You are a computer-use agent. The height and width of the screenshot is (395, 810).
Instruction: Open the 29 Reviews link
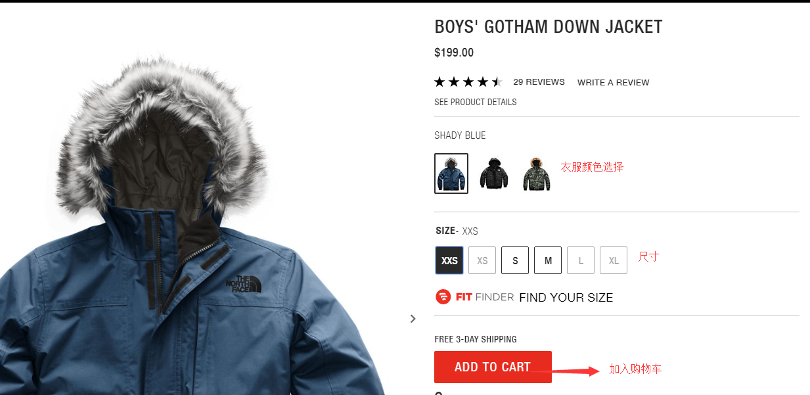539,82
